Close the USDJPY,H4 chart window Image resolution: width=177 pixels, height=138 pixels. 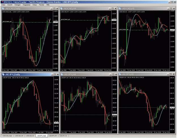coord(116,74)
